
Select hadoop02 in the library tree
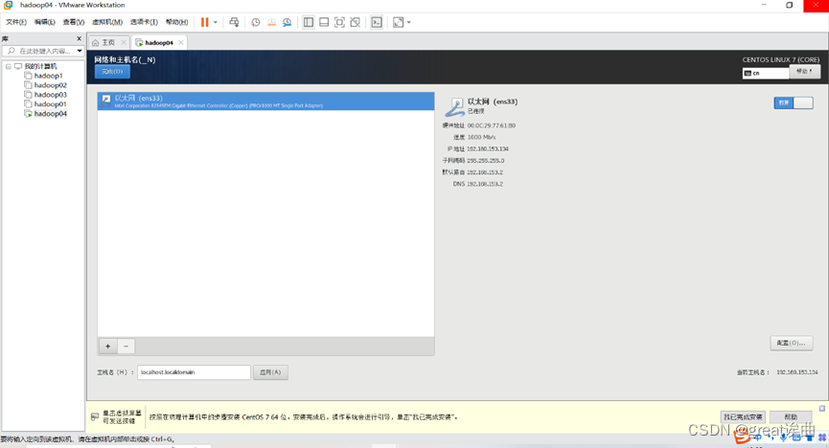click(x=50, y=85)
